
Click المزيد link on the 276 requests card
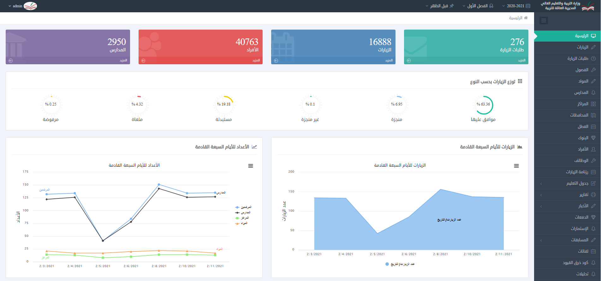coord(522,60)
